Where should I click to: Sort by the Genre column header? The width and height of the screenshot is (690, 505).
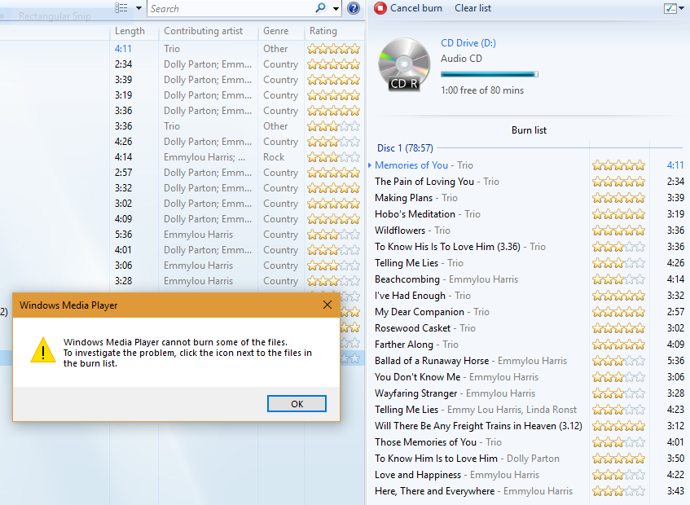click(276, 31)
